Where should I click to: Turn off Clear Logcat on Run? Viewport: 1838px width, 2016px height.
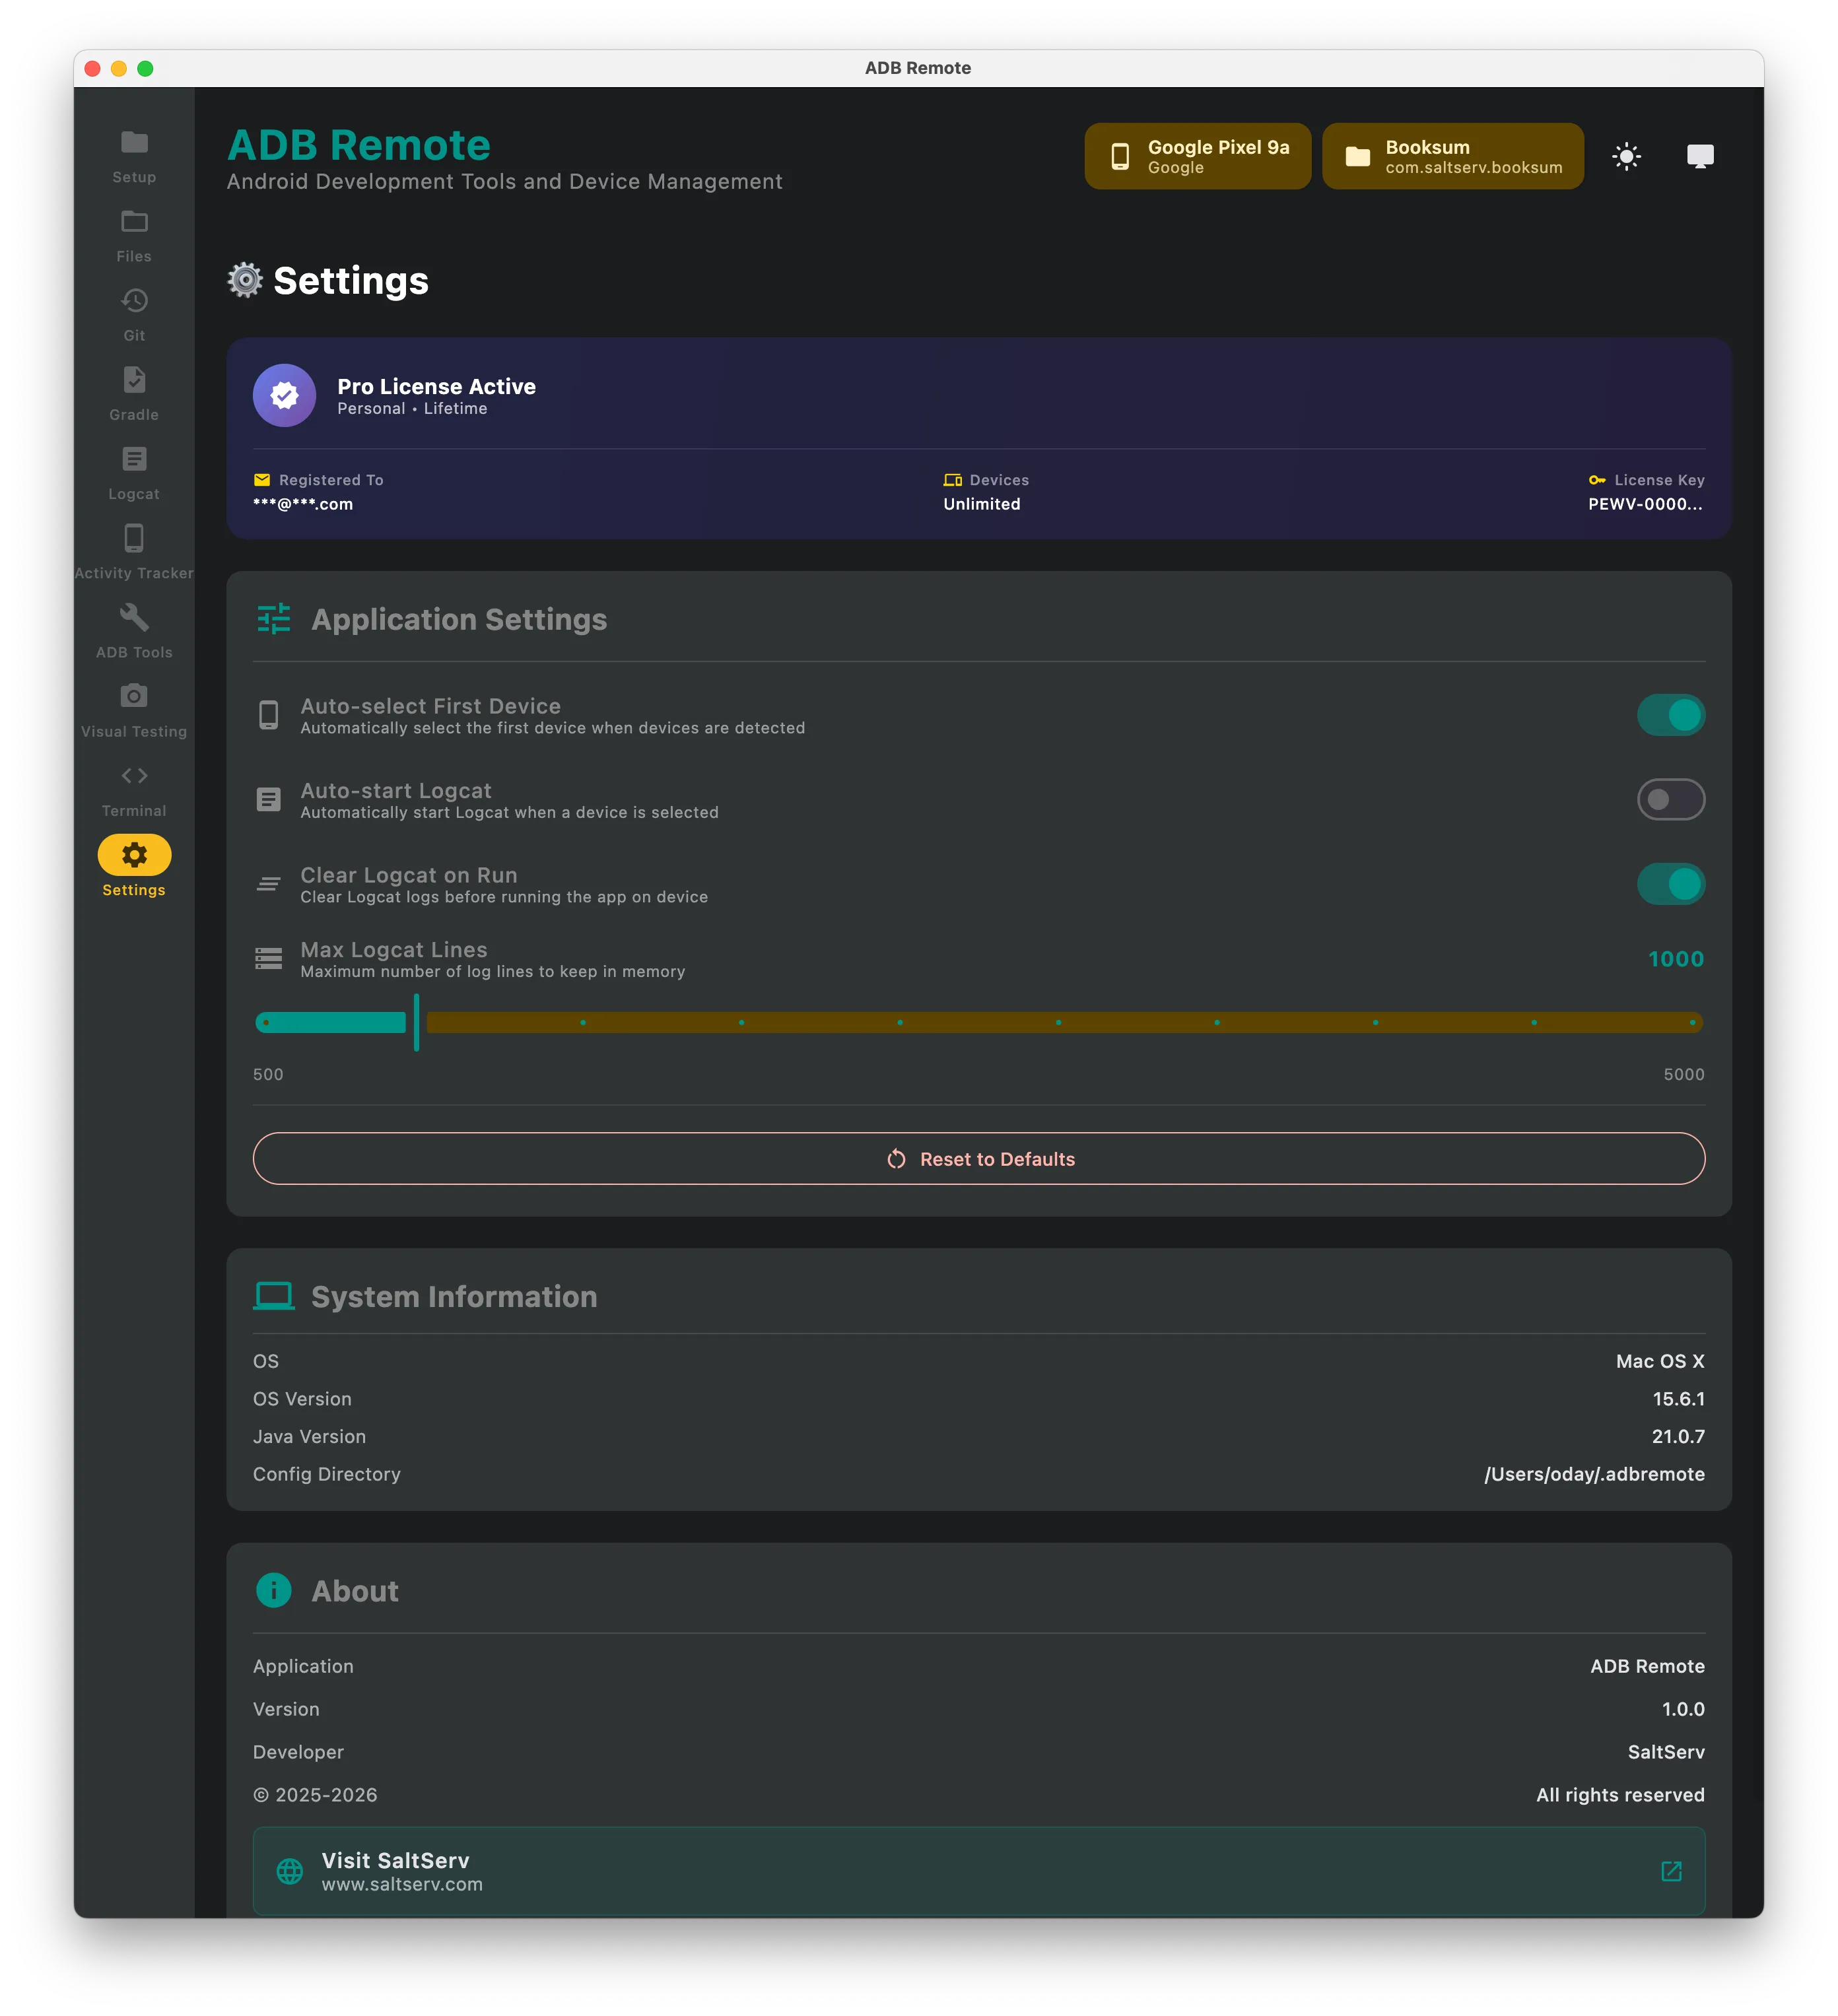(1670, 884)
